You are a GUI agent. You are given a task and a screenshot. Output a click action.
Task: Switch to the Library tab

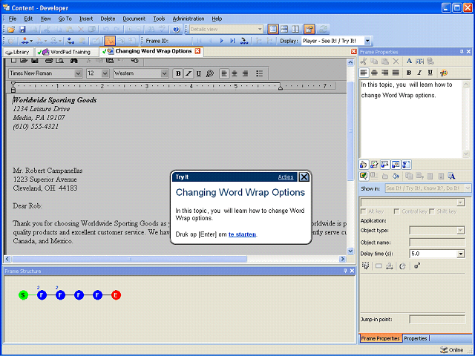pos(18,52)
